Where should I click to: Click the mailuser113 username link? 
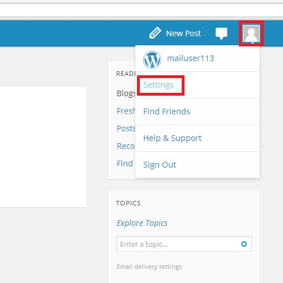(x=190, y=58)
